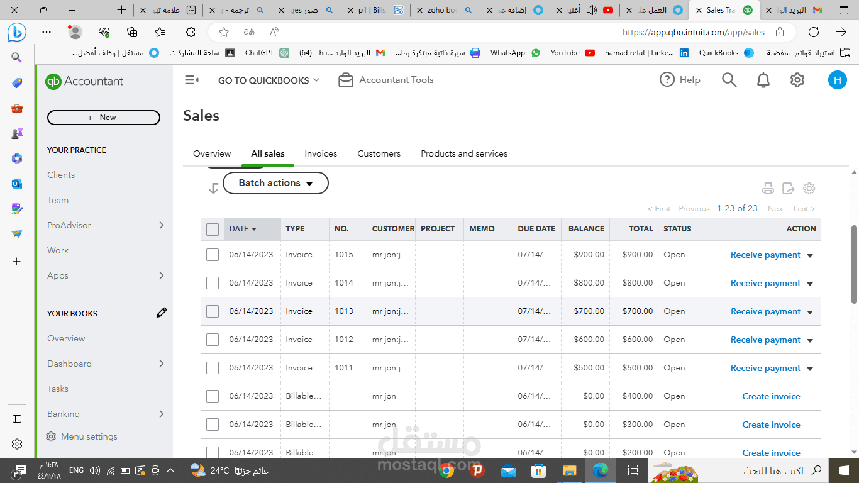Click the QuickBooks search magnifier icon
859x483 pixels.
[729, 80]
